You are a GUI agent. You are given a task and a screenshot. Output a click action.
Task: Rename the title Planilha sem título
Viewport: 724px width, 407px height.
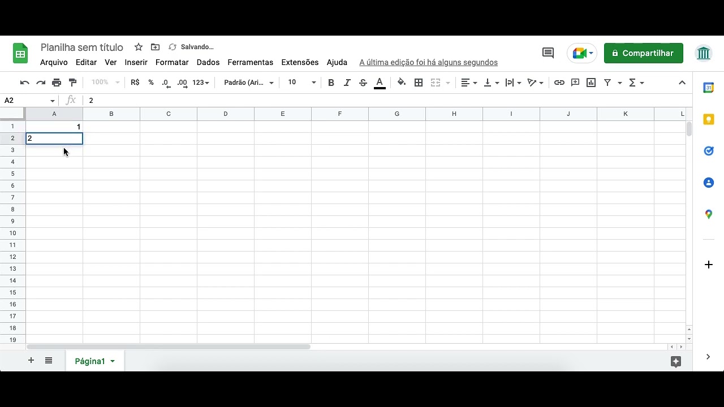(x=82, y=47)
